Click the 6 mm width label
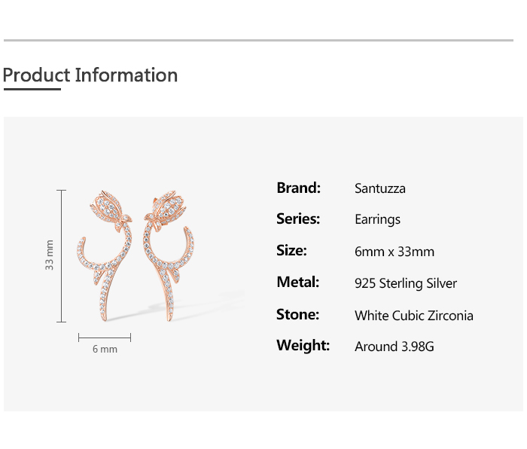The height and width of the screenshot is (449, 527). click(105, 350)
